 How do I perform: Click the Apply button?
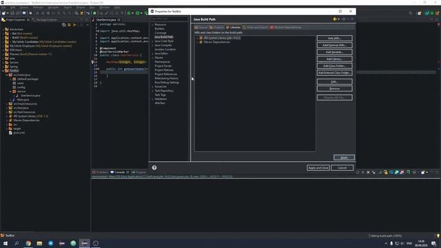click(x=344, y=158)
